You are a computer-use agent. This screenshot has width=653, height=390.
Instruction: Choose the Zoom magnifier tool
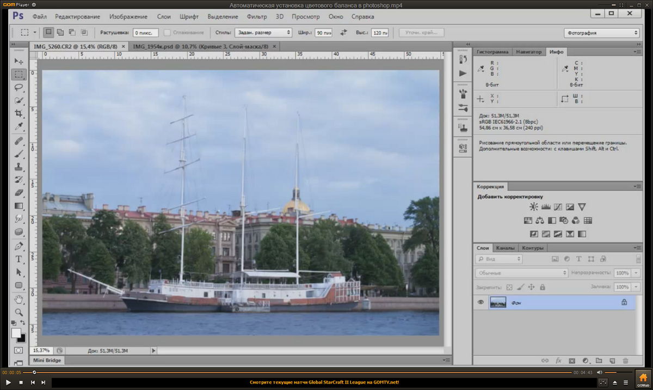click(x=19, y=312)
